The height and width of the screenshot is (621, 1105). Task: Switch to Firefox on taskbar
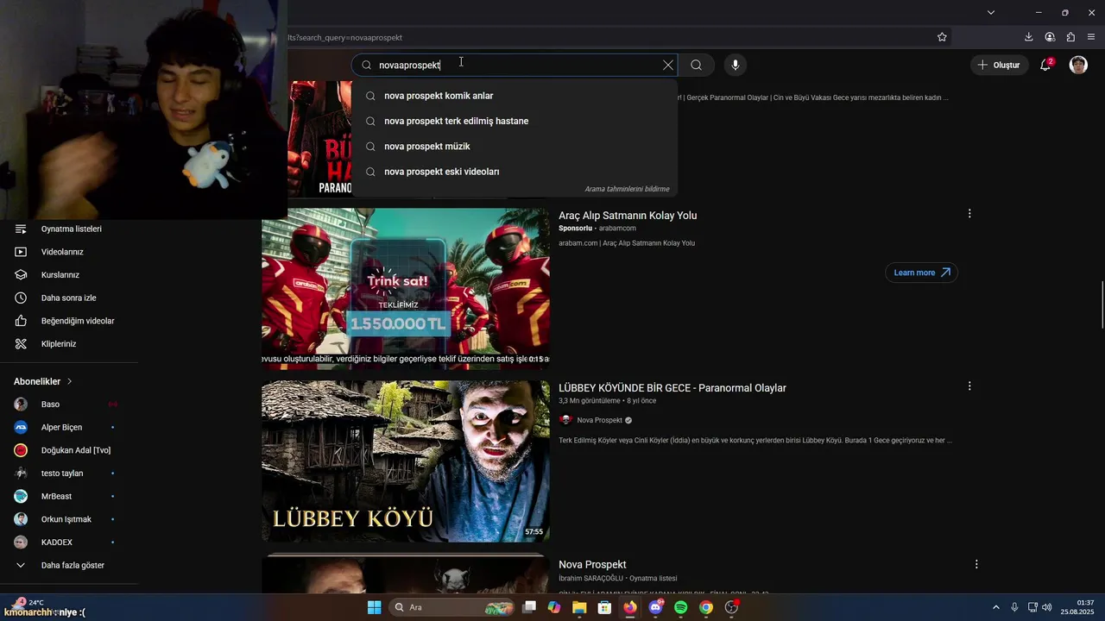pyautogui.click(x=630, y=607)
